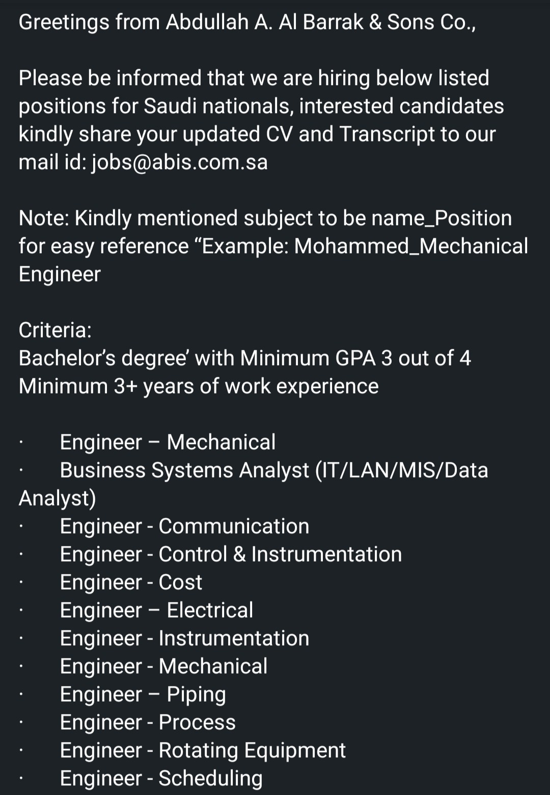Select the 'Criteria:' heading text

tap(55, 330)
